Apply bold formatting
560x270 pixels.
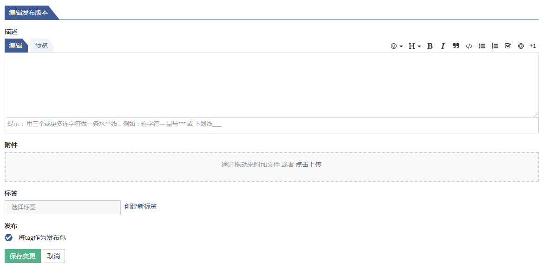coord(430,46)
